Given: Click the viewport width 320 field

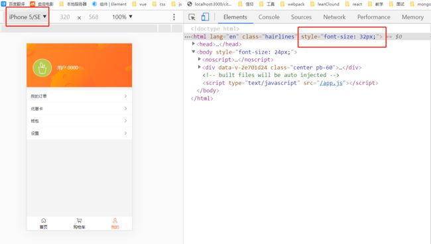Looking at the screenshot, I should coord(65,17).
